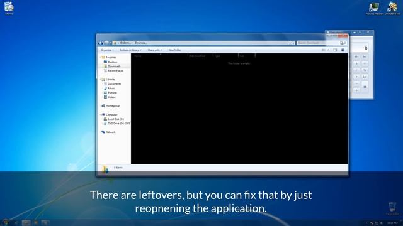
Task: Open the view options dropdown arrow
Action: [328, 50]
